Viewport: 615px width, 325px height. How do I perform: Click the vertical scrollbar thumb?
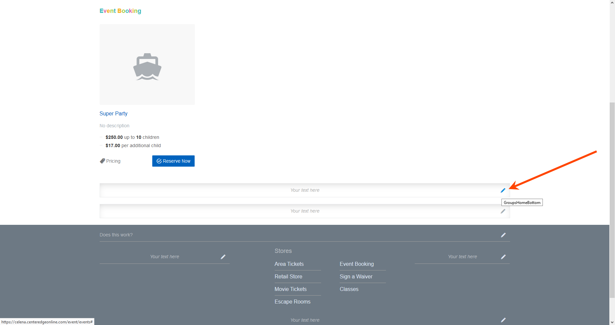[x=612, y=200]
